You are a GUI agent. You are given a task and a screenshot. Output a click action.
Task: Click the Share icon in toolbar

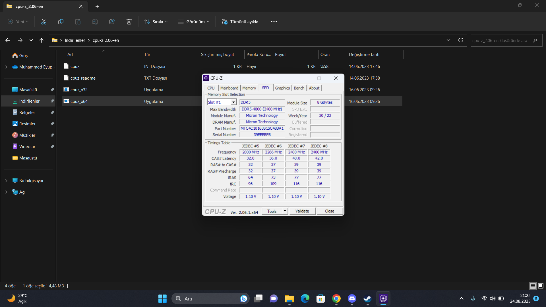click(x=112, y=22)
